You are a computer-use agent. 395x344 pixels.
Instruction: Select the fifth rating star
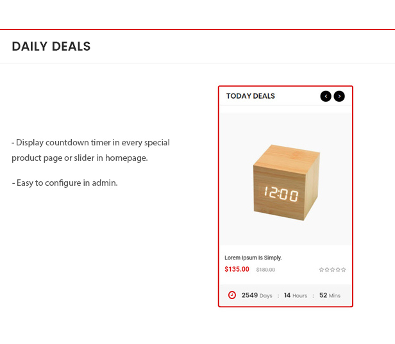tap(344, 270)
